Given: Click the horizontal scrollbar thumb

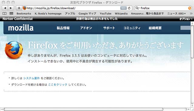Looking at the screenshot, I should 83,109.
